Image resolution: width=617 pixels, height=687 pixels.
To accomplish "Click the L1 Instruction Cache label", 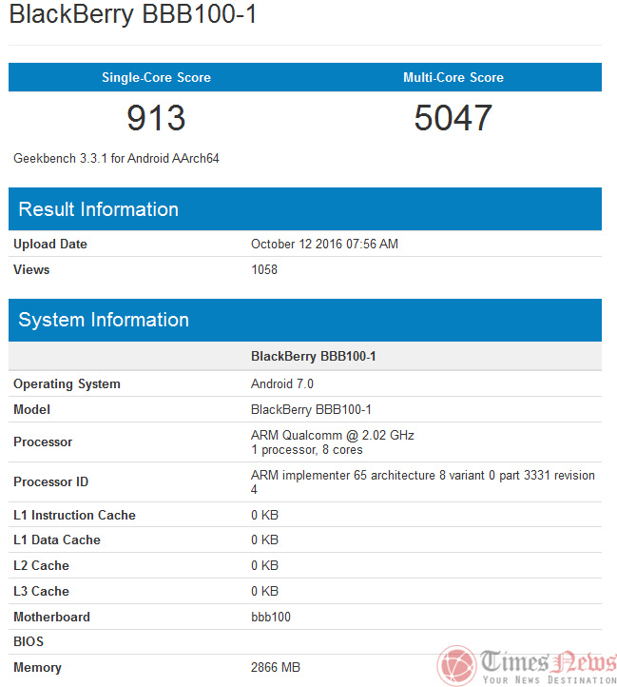I will tap(74, 515).
